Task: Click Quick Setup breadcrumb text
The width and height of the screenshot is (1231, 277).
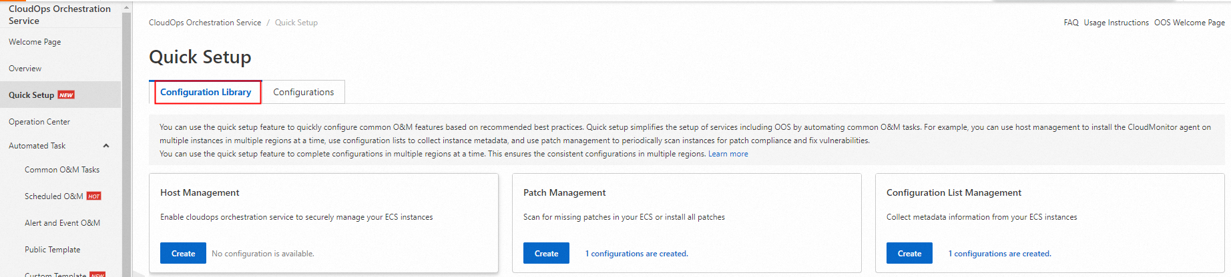Action: click(296, 23)
